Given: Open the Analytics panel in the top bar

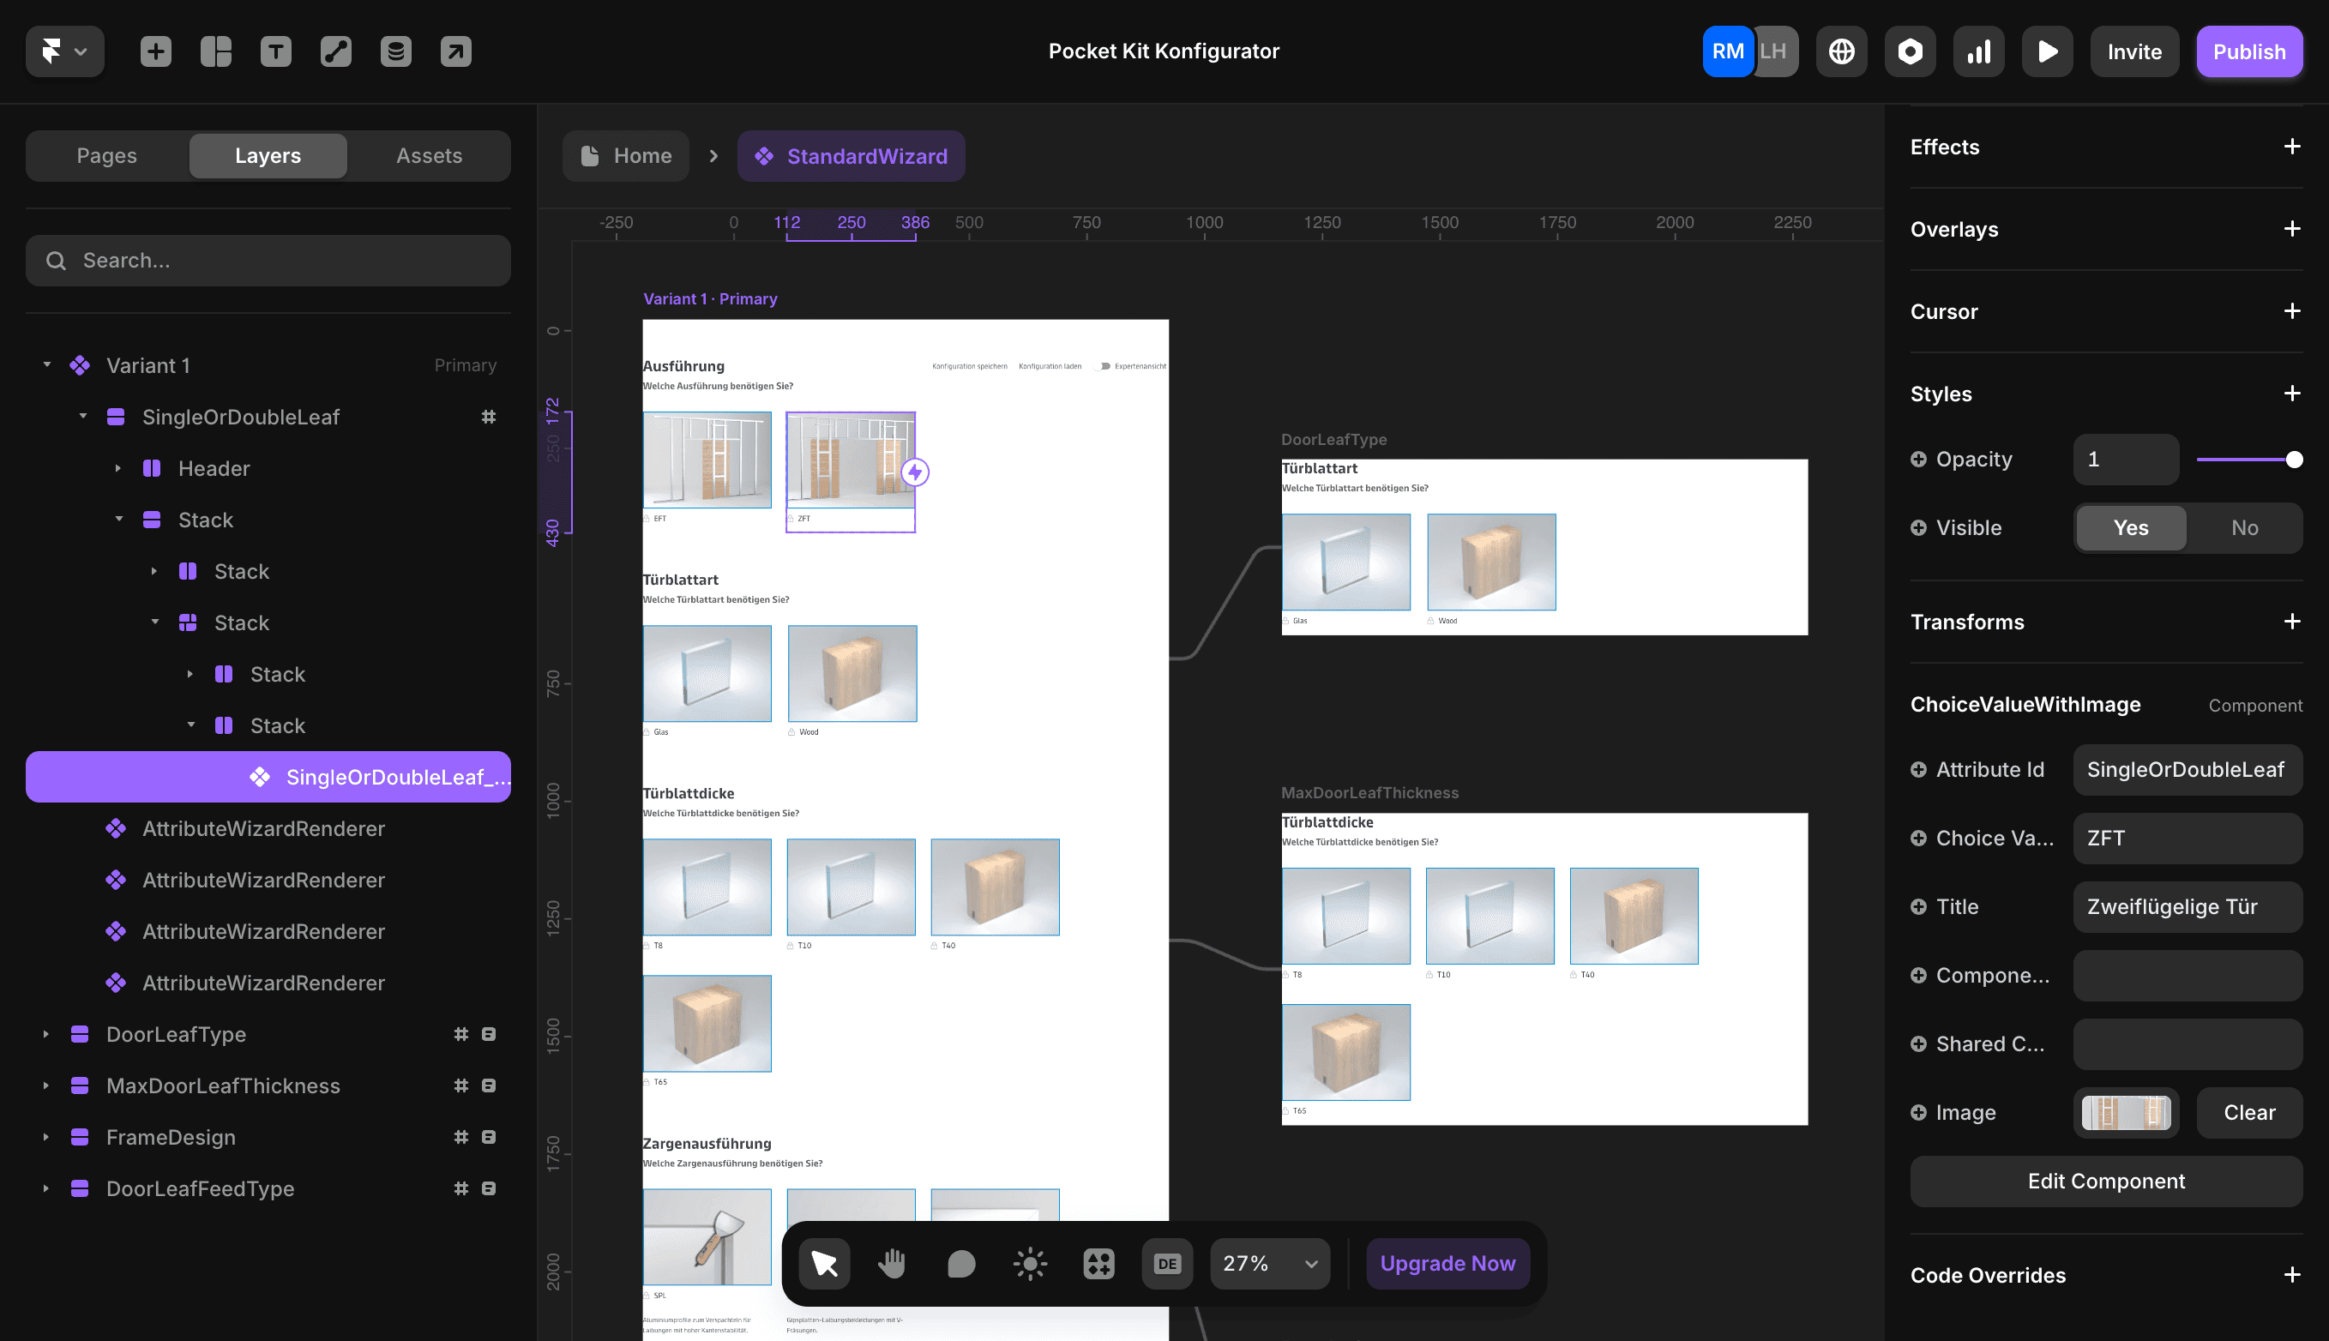Looking at the screenshot, I should pyautogui.click(x=1978, y=51).
